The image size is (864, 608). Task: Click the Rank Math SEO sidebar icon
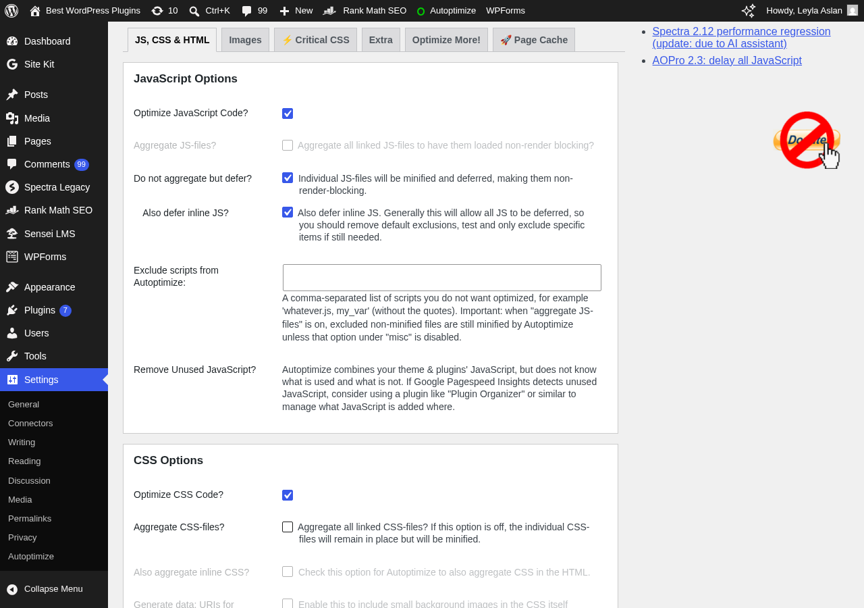(12, 210)
